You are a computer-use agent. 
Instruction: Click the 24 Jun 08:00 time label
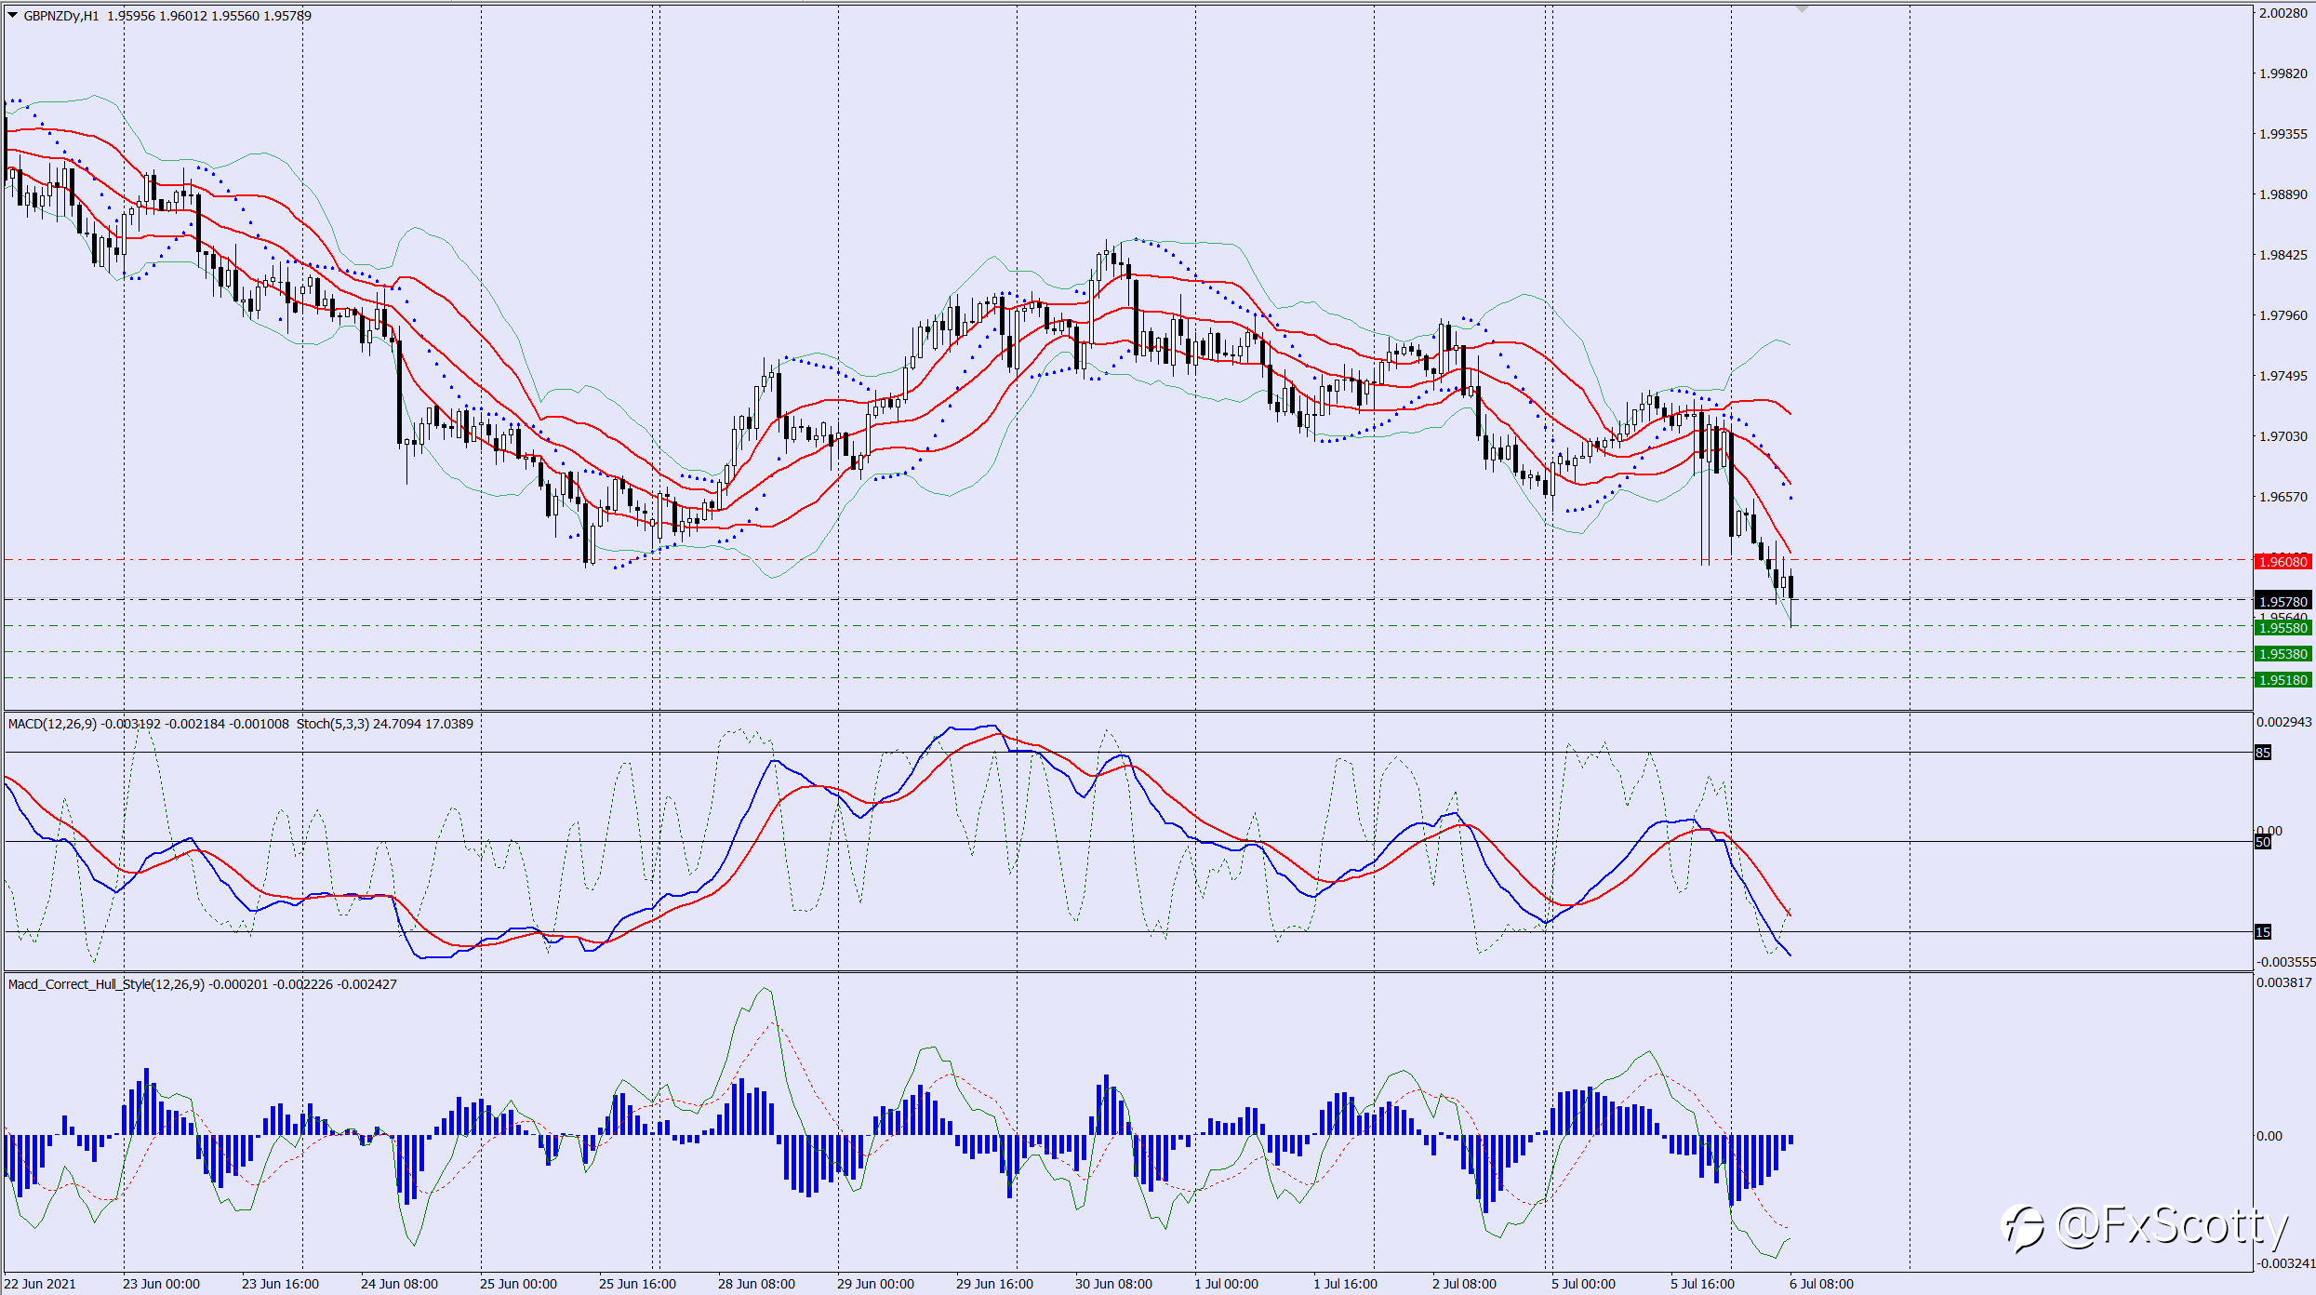pyautogui.click(x=399, y=1284)
